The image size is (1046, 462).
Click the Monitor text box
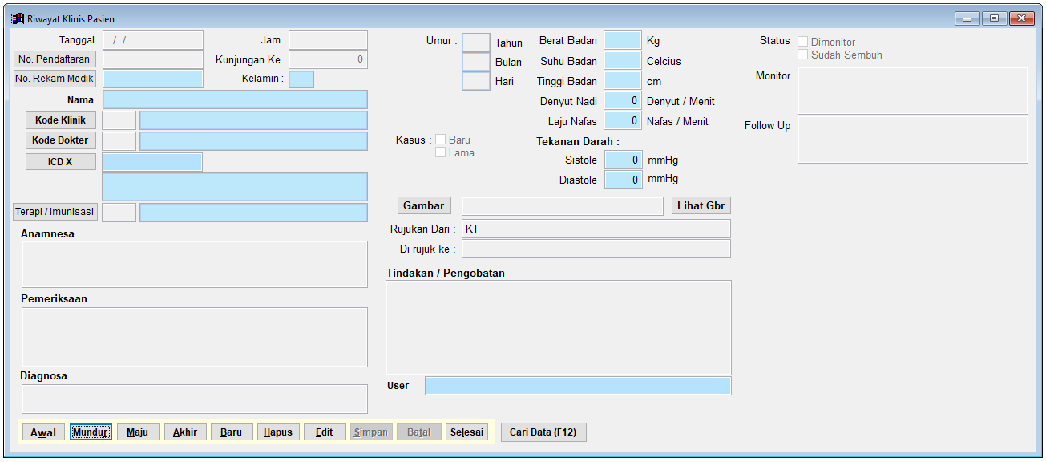tap(913, 91)
